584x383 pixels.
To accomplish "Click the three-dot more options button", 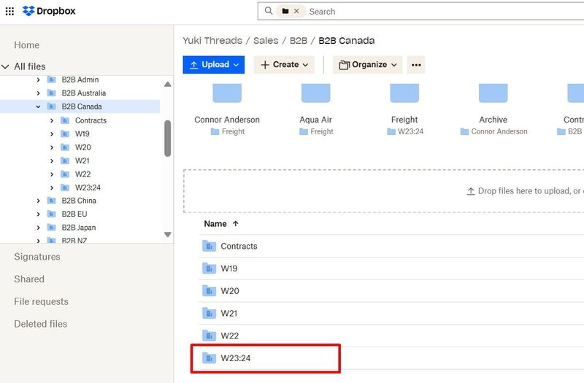I will click(x=416, y=65).
